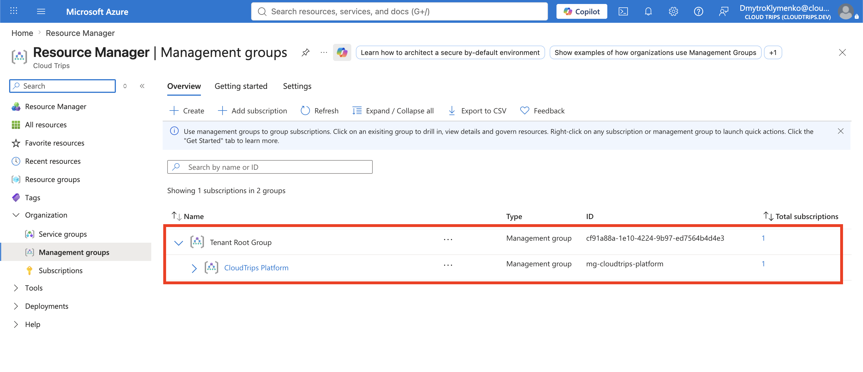
Task: Focus the Search by name or ID field
Action: click(270, 167)
